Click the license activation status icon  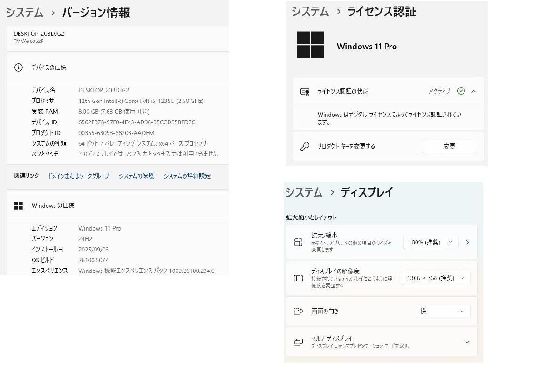pos(306,91)
